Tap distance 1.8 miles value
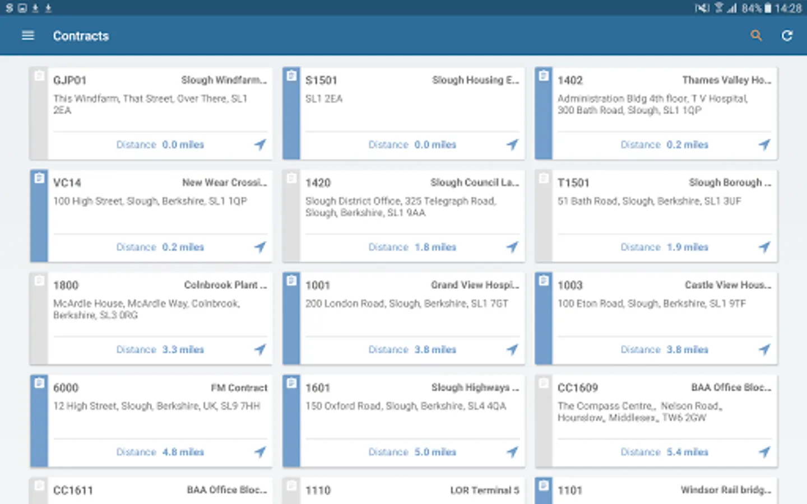 (435, 247)
